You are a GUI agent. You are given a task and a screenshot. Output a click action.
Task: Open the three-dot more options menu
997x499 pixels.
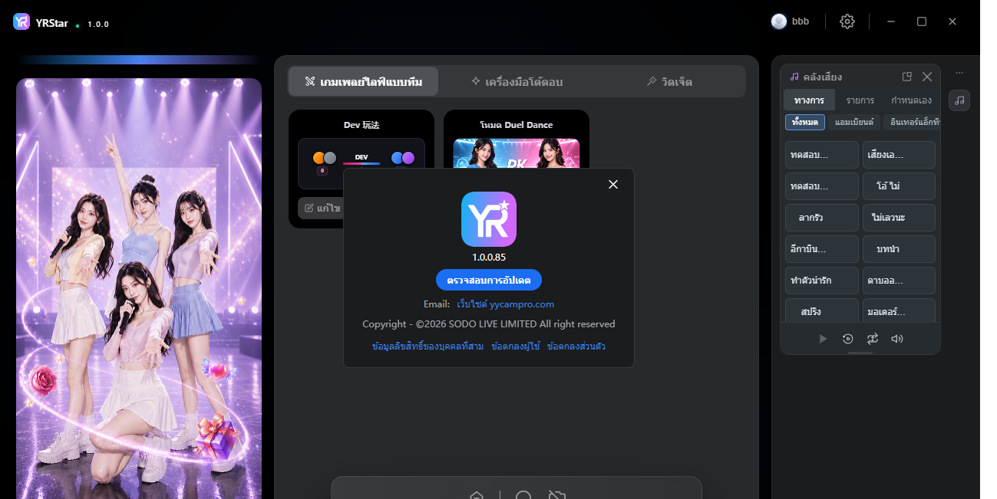pyautogui.click(x=959, y=74)
